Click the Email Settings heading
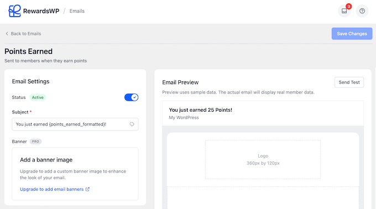Image resolution: width=376 pixels, height=209 pixels. [31, 81]
